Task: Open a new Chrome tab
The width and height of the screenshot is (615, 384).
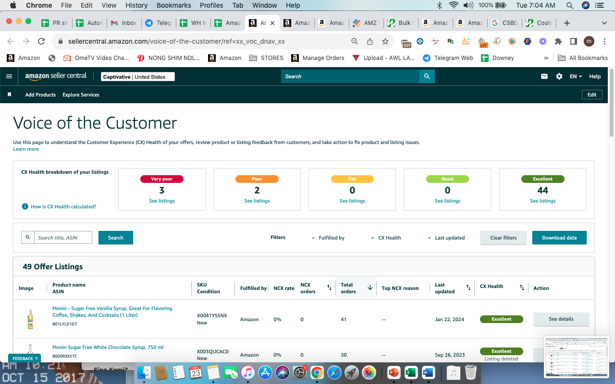Action: pos(567,23)
